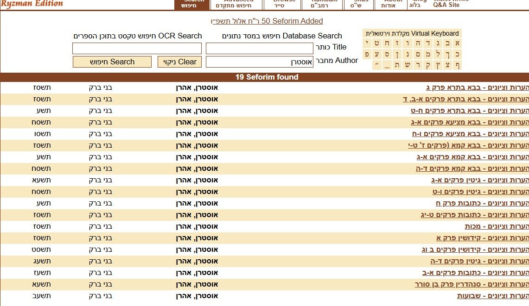
Task: Tap the ר key on the virtual keyboard
Action: (418, 65)
